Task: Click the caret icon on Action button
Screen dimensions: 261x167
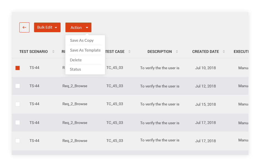Action: coord(87,27)
